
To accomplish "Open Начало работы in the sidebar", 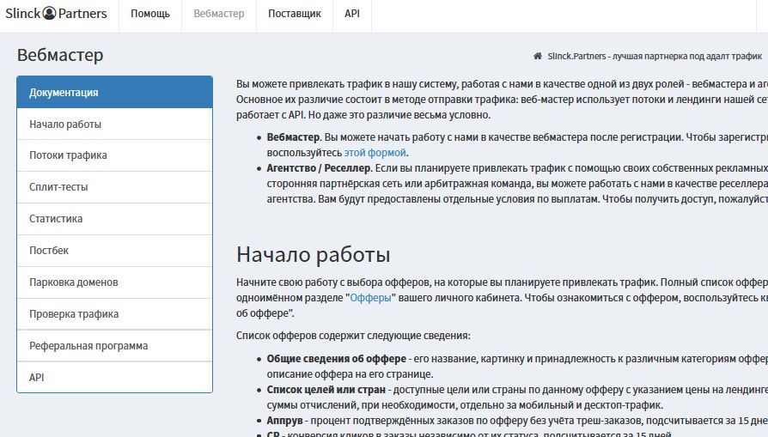I will 114,124.
